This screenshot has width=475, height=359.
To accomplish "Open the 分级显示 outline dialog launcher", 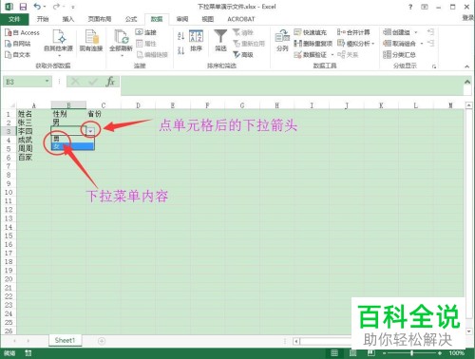I will (434, 66).
